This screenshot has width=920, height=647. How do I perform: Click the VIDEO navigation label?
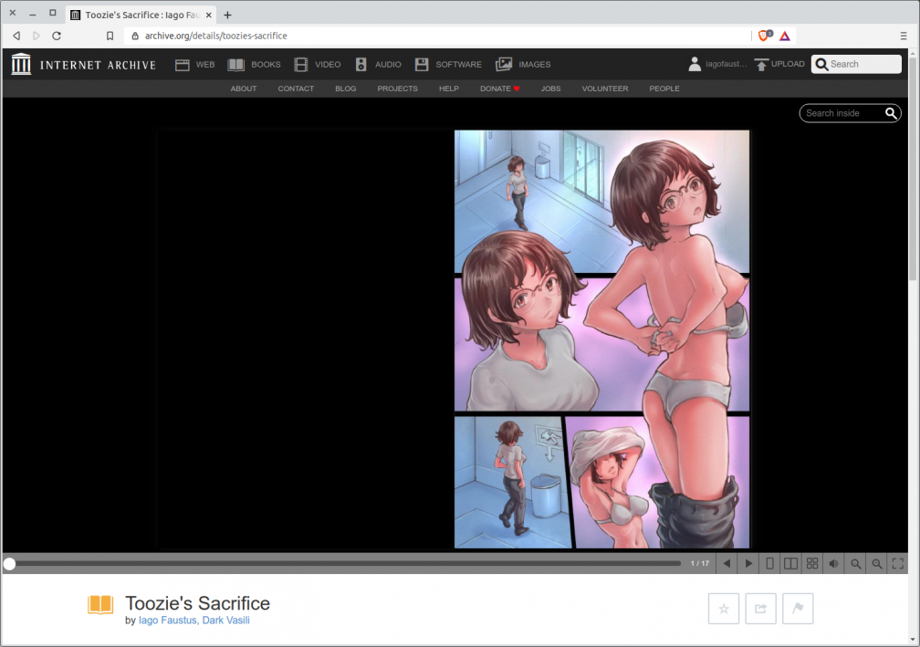pyautogui.click(x=328, y=65)
